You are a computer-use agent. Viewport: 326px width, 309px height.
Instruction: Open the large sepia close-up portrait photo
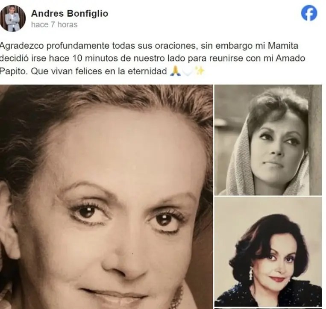(x=106, y=197)
